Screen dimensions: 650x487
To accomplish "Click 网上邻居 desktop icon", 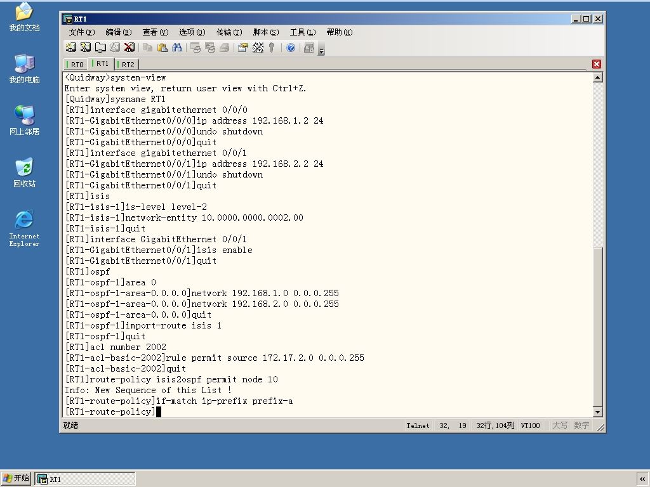I will point(24,120).
